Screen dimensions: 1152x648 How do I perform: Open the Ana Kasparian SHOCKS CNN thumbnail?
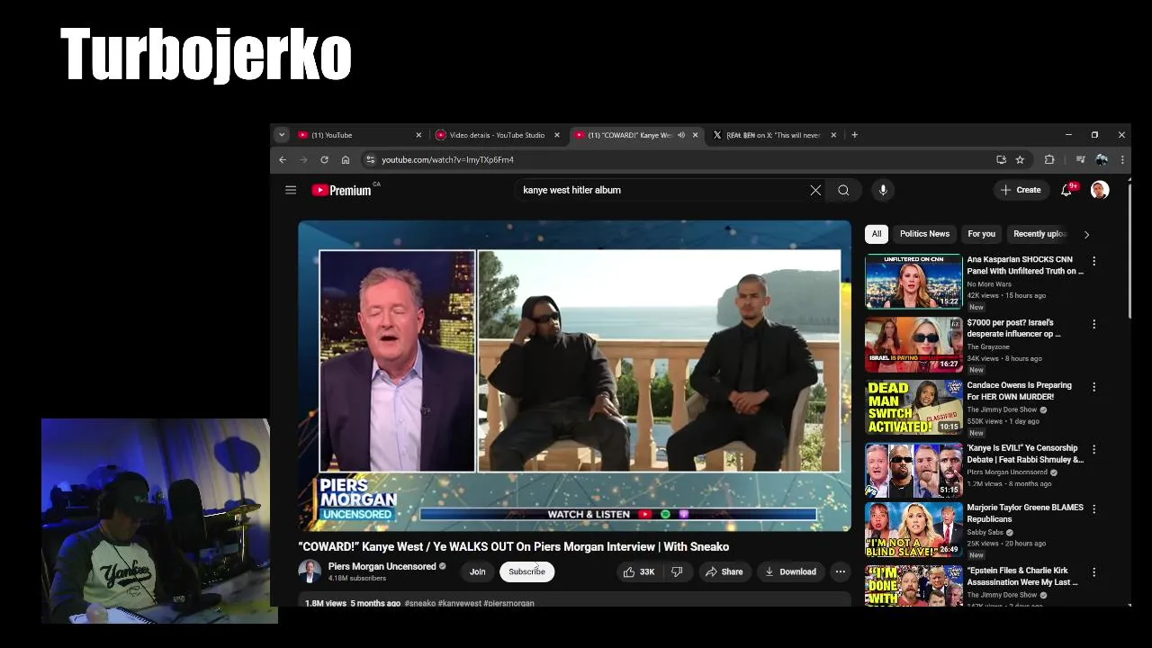point(913,281)
